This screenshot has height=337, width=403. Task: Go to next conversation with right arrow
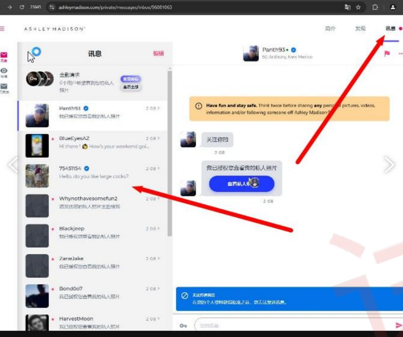pyautogui.click(x=389, y=165)
